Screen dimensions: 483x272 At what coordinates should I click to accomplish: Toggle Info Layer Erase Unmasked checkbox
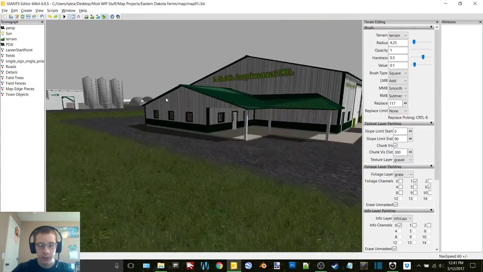[x=394, y=249]
